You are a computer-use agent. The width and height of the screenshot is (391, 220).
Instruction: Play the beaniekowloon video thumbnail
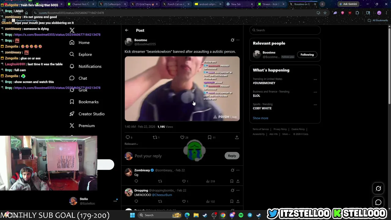pyautogui.click(x=182, y=89)
